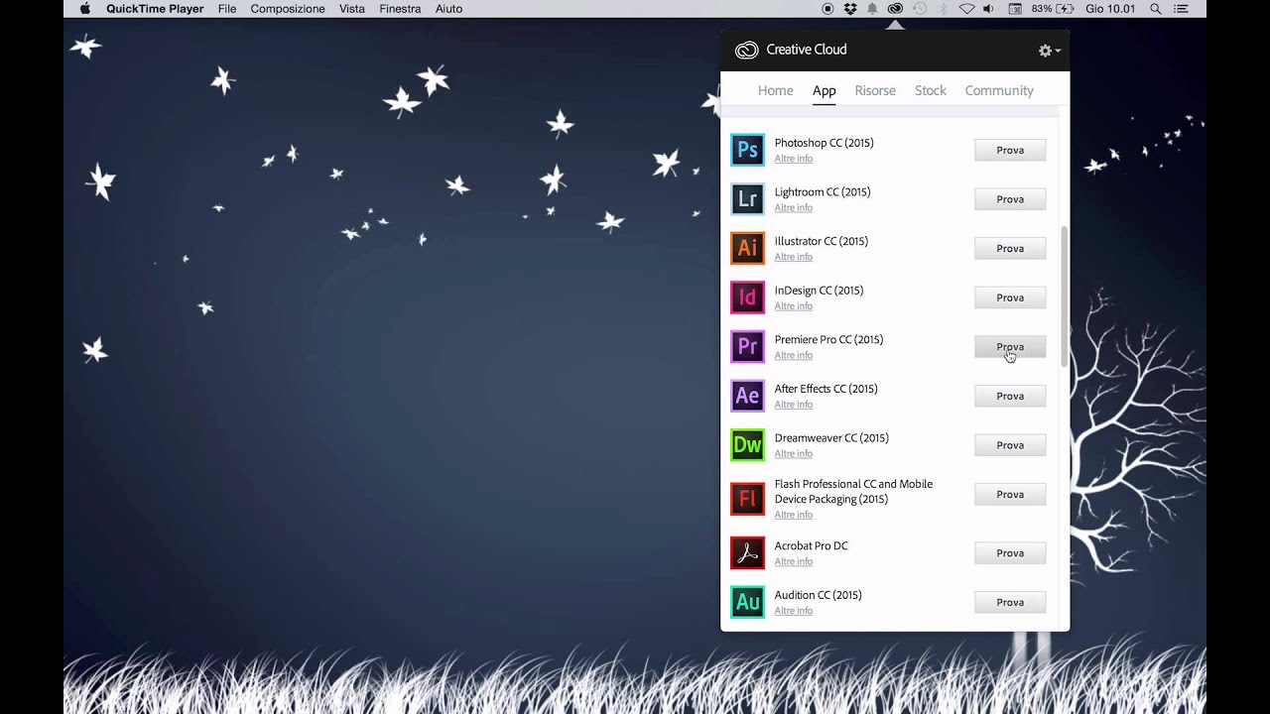Open the Apple menu
1270x714 pixels.
[84, 9]
